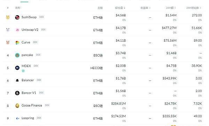Click the pancake logo icon

point(17,55)
